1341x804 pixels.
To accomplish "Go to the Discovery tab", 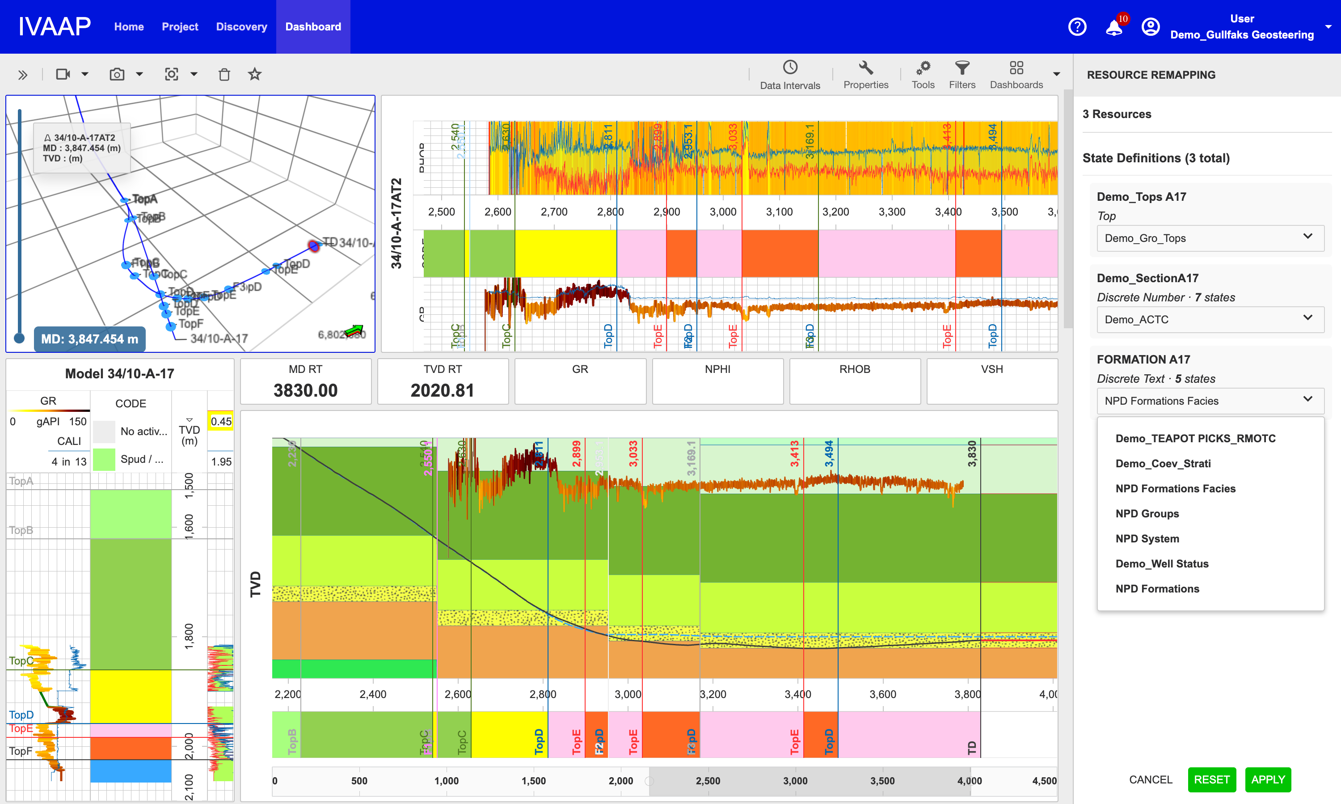I will [241, 26].
